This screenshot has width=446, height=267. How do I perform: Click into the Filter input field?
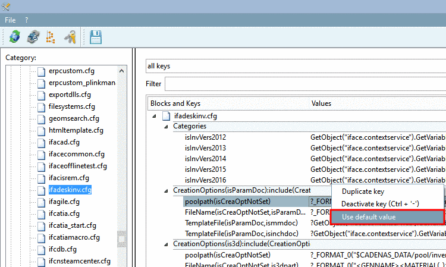click(x=306, y=84)
